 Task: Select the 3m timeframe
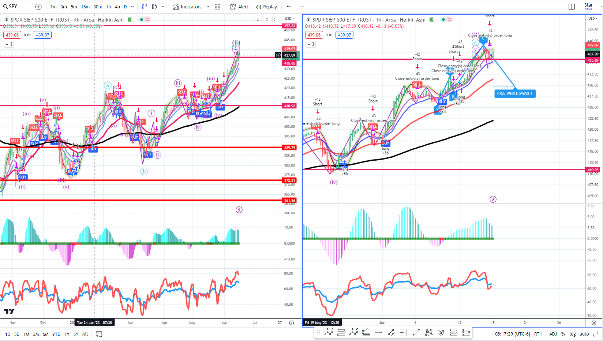pyautogui.click(x=64, y=7)
